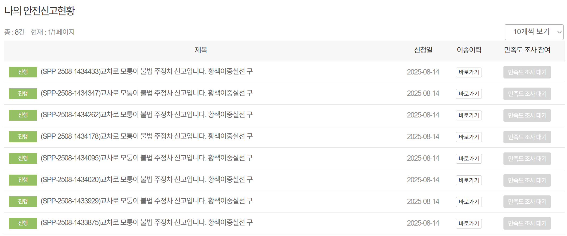This screenshot has width=567, height=236.
Task: Click 바로가기 next to SPP-2508-1433875
Action: [468, 223]
